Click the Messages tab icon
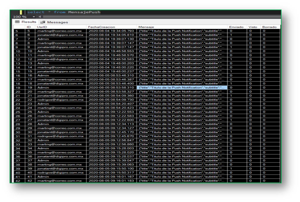This screenshot has width=300, height=202. [x=43, y=22]
